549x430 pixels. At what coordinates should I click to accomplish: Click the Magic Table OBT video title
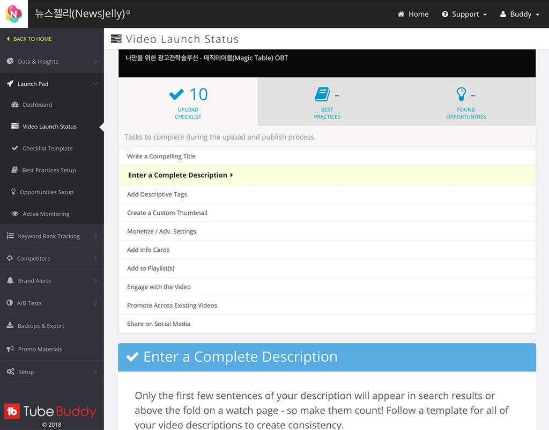[206, 58]
